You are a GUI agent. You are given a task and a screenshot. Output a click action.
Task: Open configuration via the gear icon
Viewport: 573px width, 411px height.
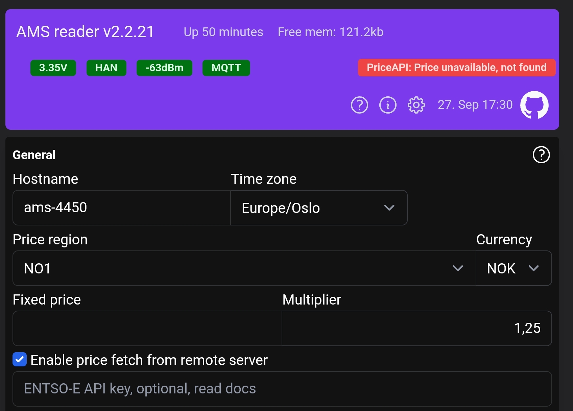coord(416,105)
